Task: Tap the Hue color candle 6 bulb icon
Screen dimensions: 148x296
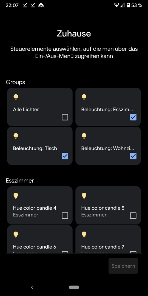Action: point(16,235)
